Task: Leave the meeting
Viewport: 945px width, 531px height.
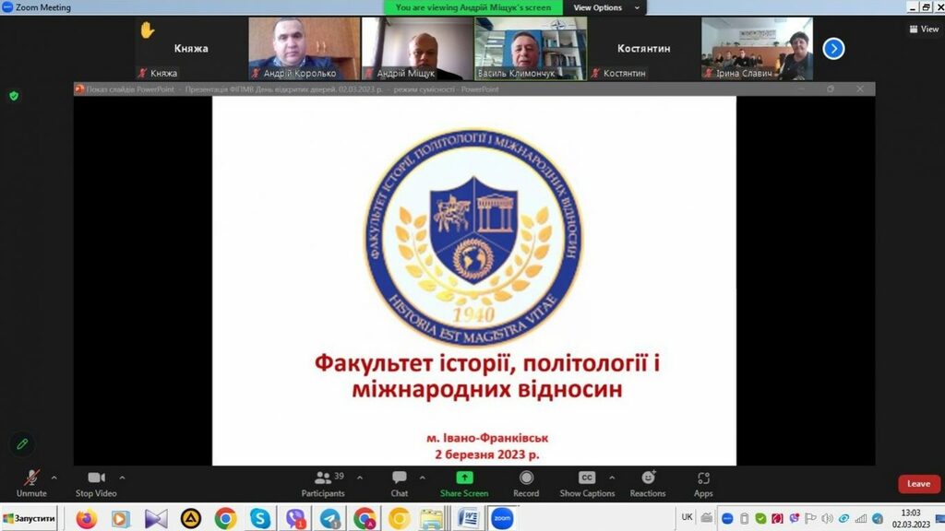Action: (x=918, y=484)
